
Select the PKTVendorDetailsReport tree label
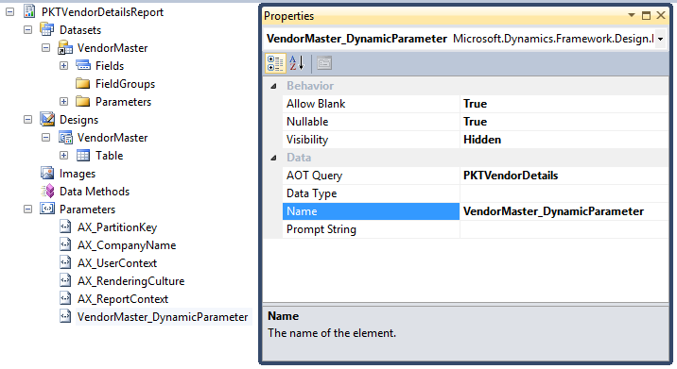(x=102, y=12)
